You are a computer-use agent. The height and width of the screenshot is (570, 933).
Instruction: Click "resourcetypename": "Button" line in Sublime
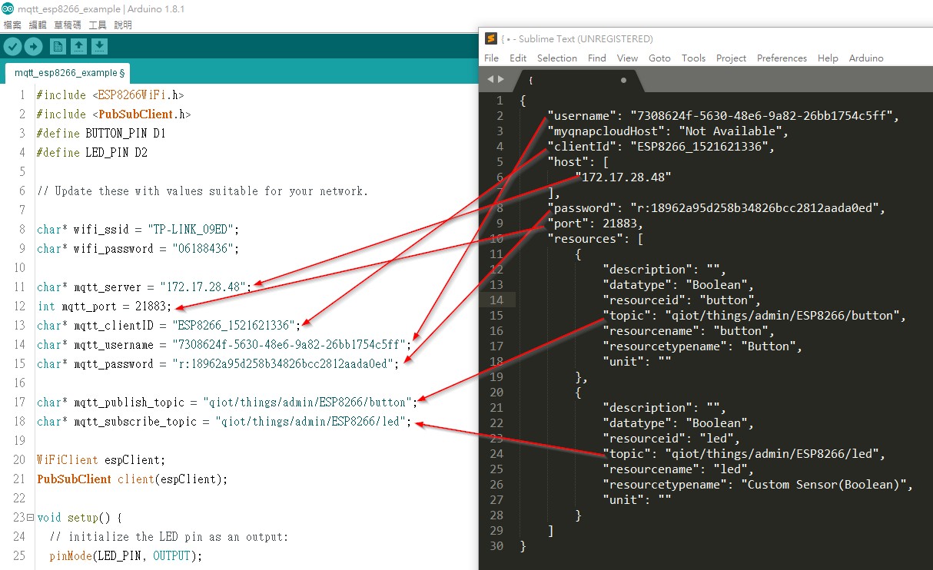tap(702, 346)
